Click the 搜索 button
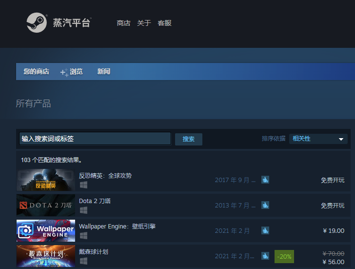 tap(189, 139)
